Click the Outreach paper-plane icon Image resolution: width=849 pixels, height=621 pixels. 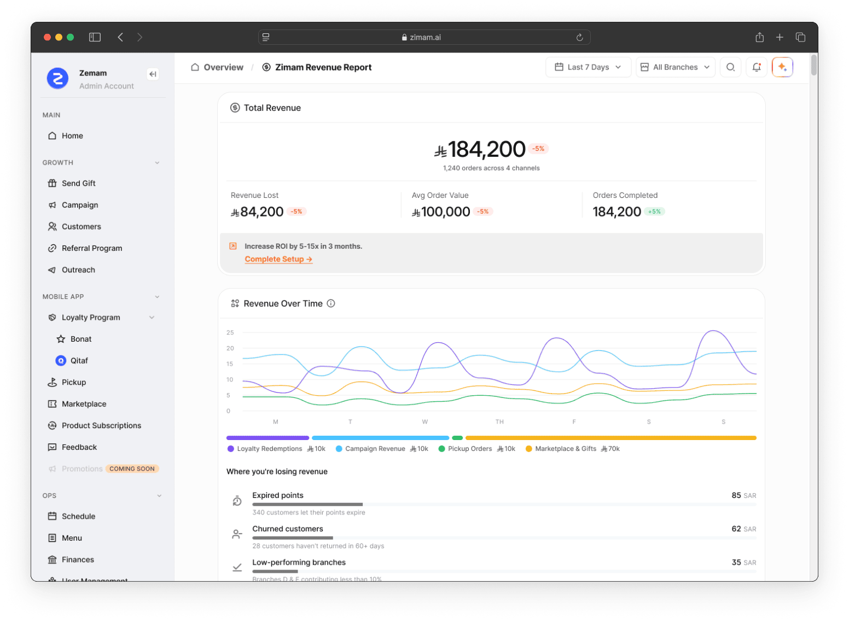[x=53, y=270]
